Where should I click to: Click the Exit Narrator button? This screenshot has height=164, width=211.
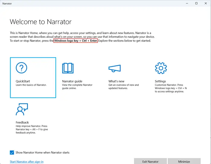150,161
